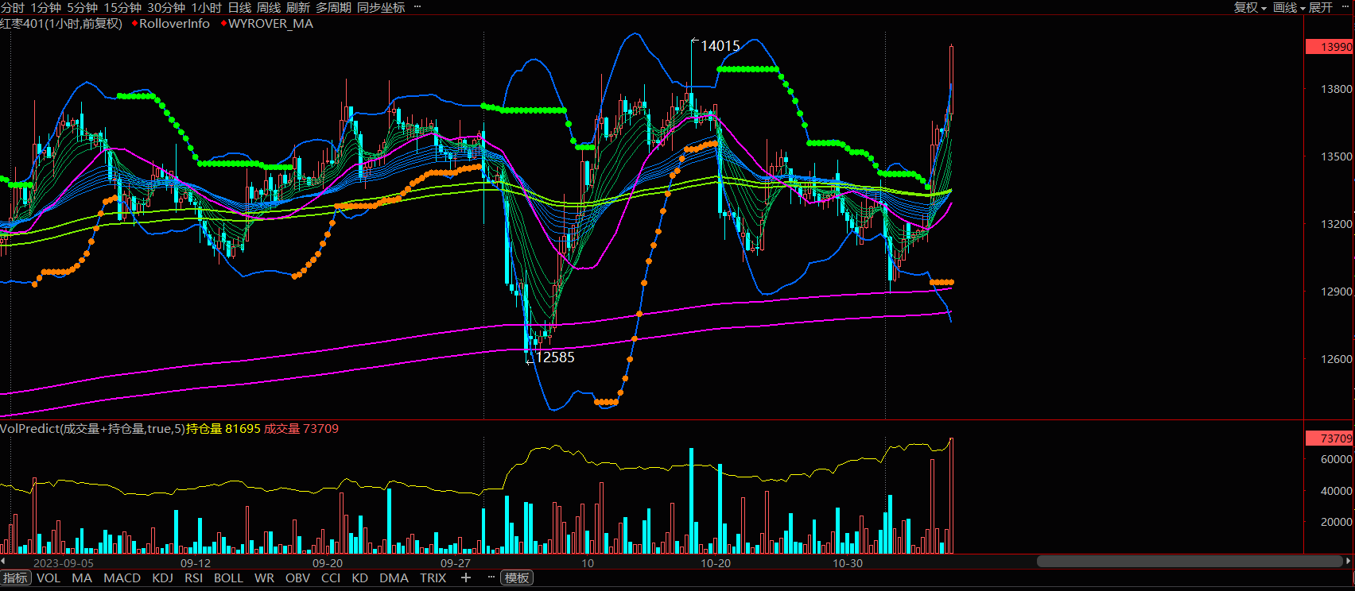Viewport: 1355px width, 591px height.
Task: Toggle the 指标 indicator panel button
Action: click(x=15, y=577)
